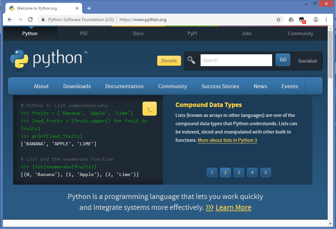336x229 pixels.
Task: Launch the interactive Python shell button
Action: click(x=149, y=109)
